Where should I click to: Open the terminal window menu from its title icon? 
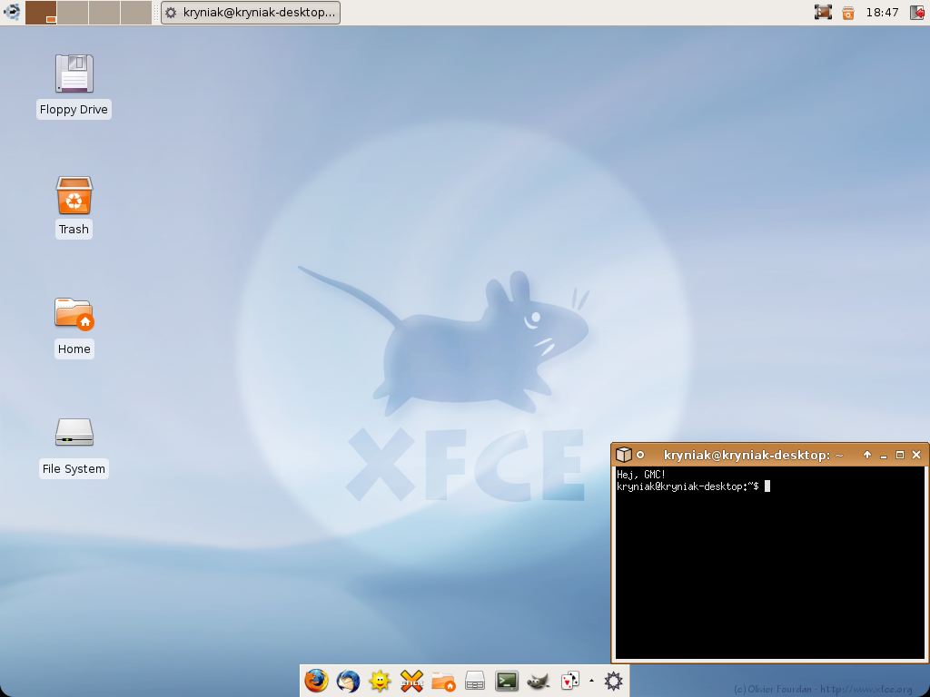[x=623, y=455]
